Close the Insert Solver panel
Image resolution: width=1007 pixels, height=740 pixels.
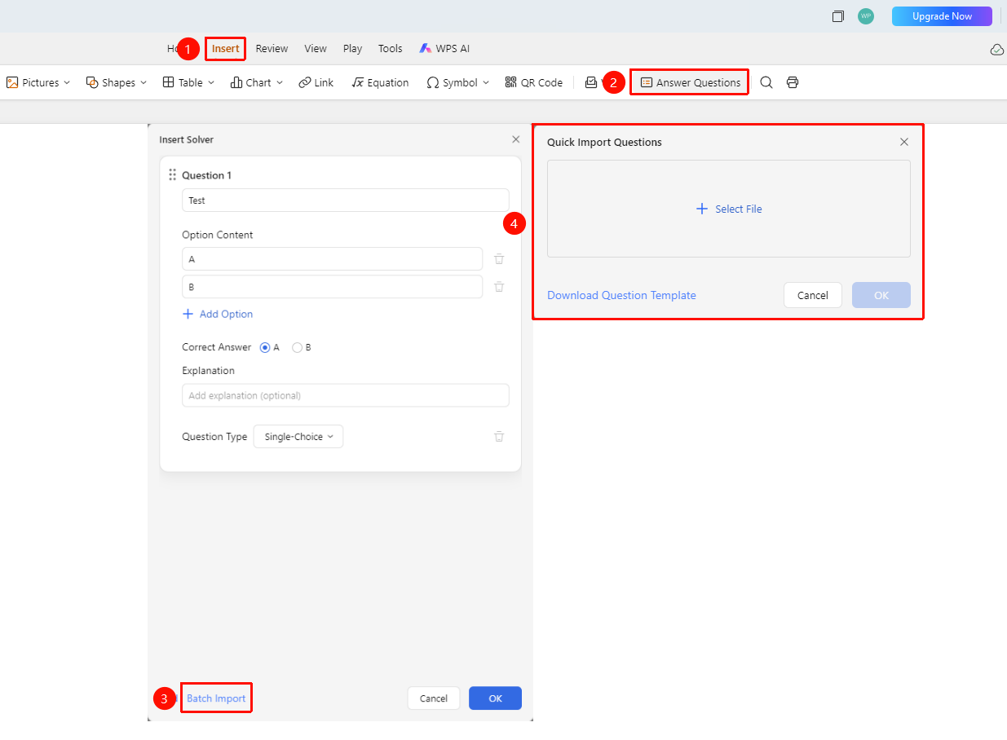coord(515,139)
